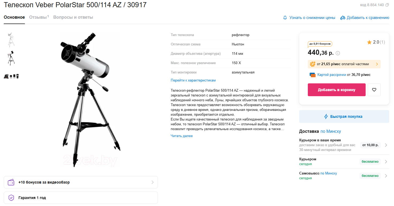Switch to Вопросы и ответы tab
394x206 pixels.
[x=73, y=17]
